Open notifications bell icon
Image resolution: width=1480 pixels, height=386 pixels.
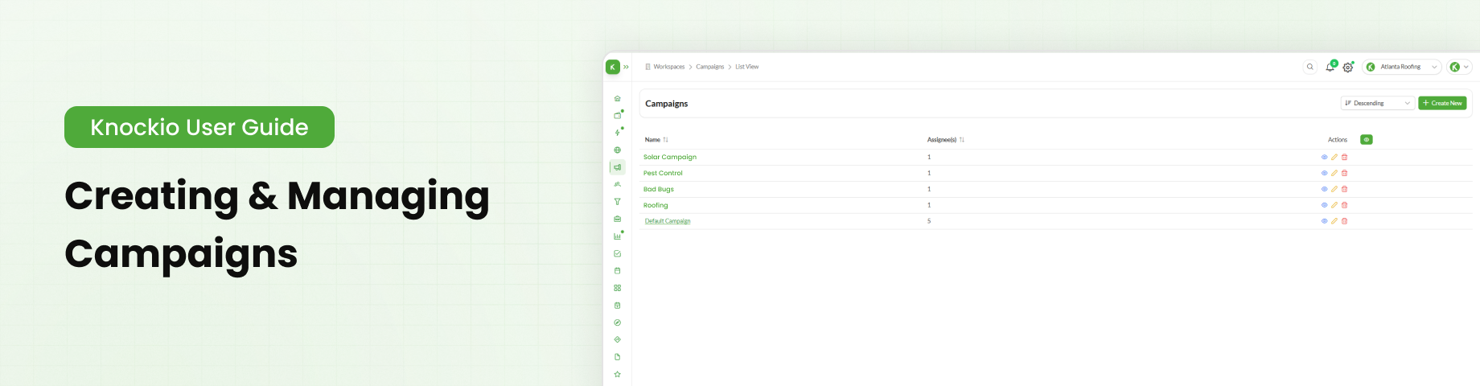(x=1330, y=67)
